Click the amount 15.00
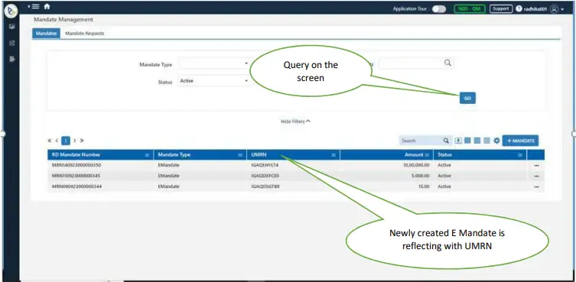 425,186
